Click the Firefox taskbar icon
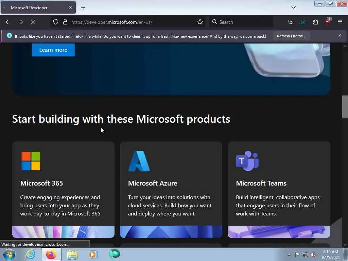The width and height of the screenshot is (348, 261). pyautogui.click(x=51, y=254)
